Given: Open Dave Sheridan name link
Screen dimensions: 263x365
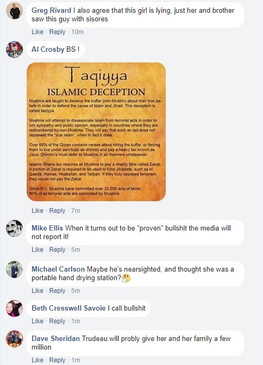Looking at the screenshot, I should 56,338.
